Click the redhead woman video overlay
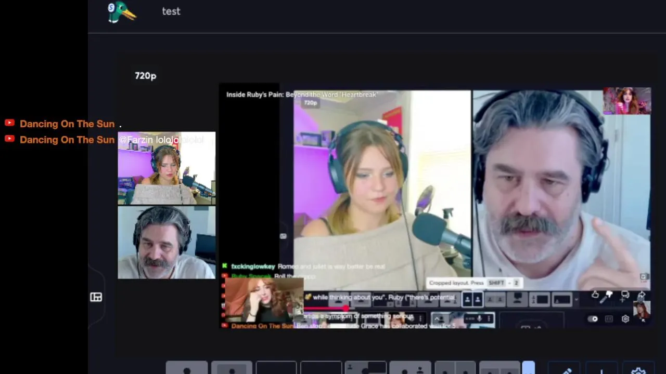This screenshot has width=666, height=374. [264, 300]
